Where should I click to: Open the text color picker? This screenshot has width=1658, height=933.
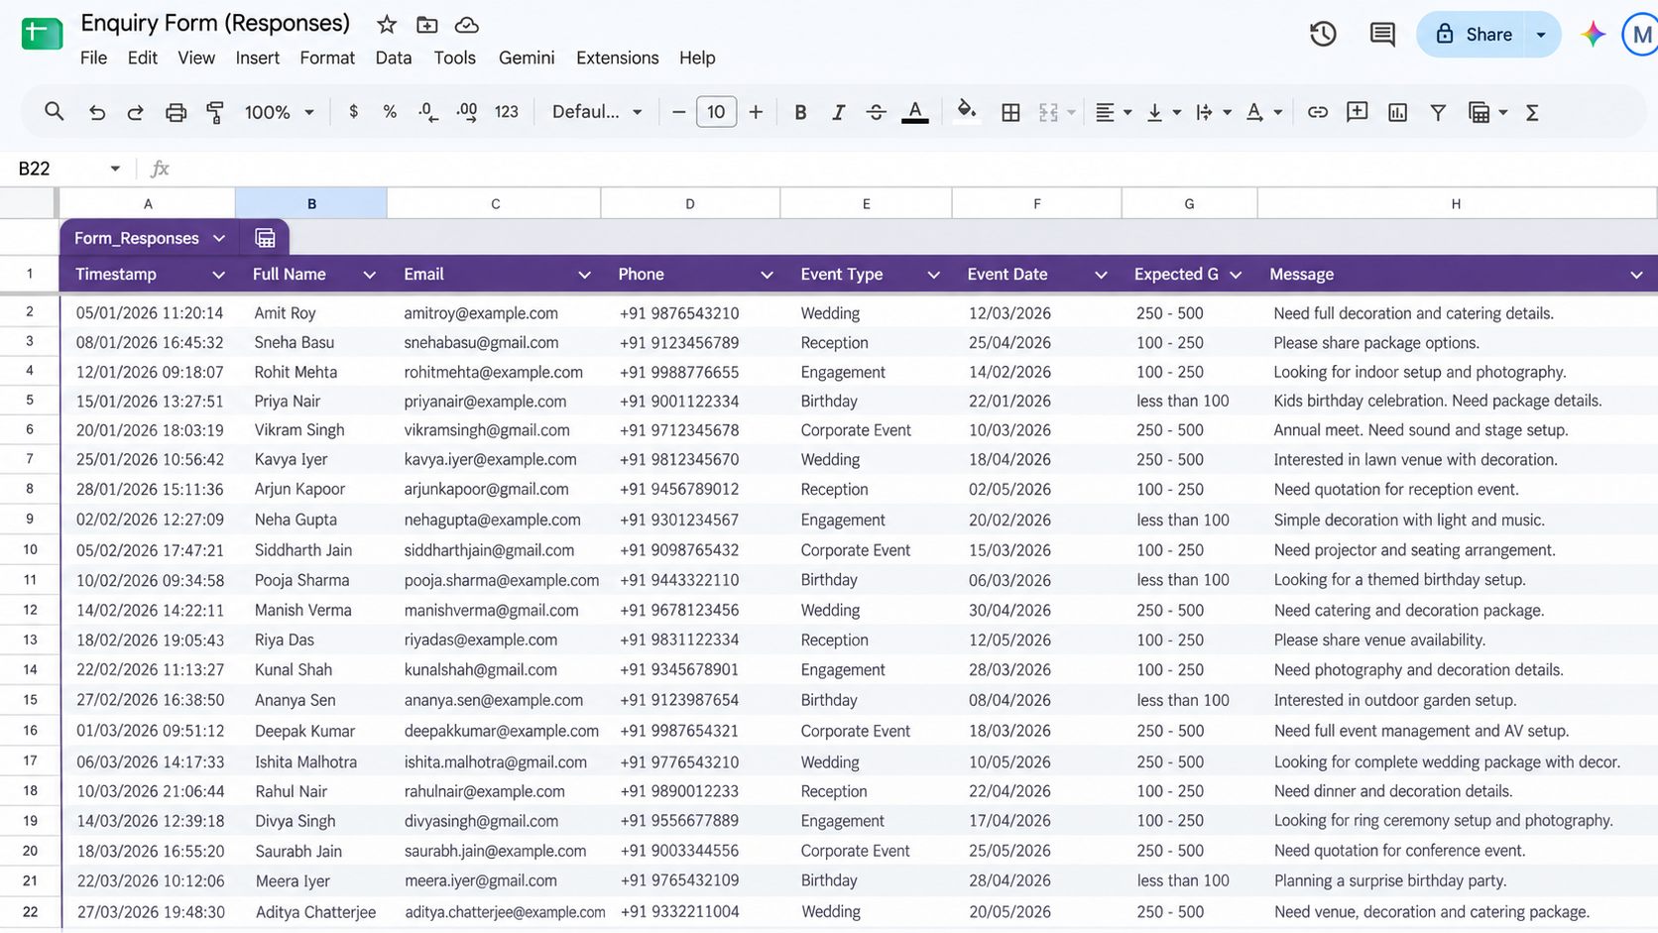point(915,112)
